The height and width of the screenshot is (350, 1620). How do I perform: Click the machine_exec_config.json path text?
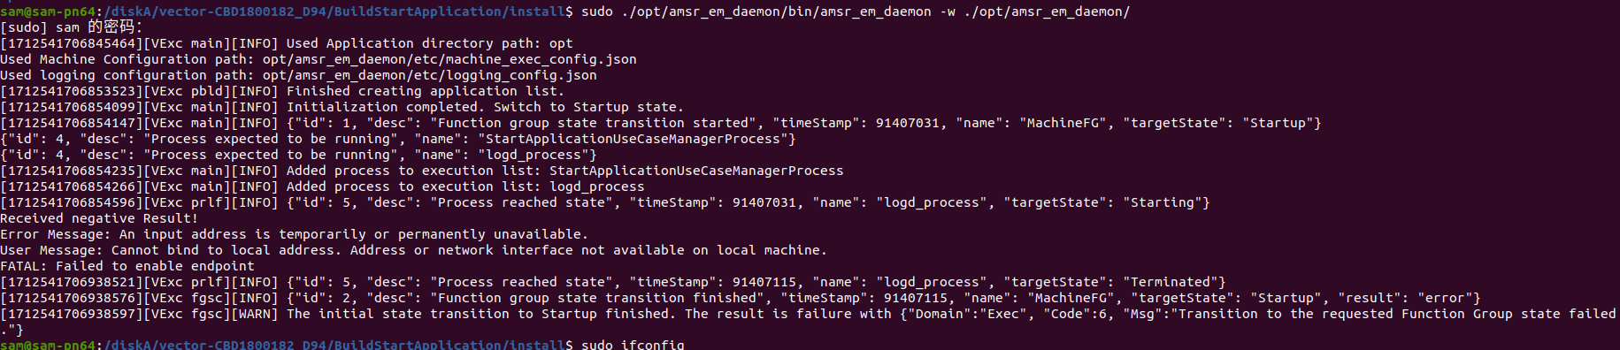[449, 59]
